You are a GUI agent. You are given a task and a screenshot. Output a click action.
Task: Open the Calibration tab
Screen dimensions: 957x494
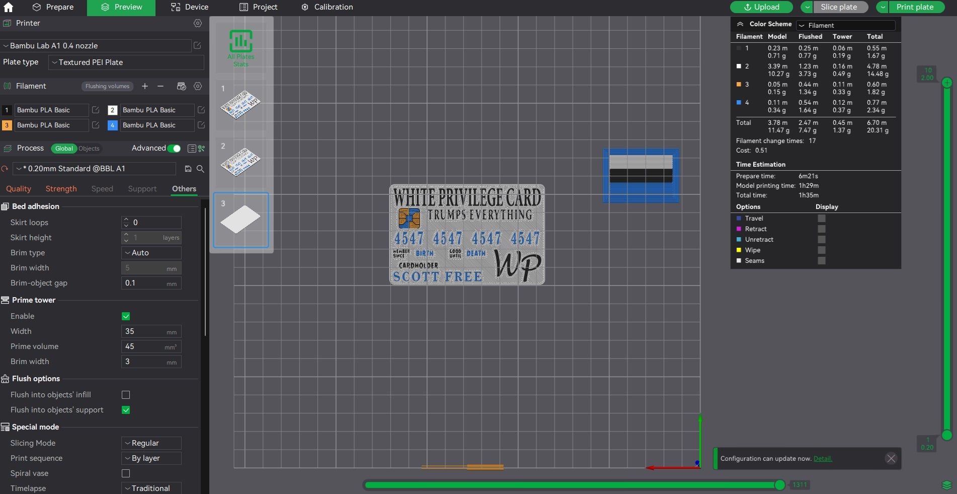(327, 7)
